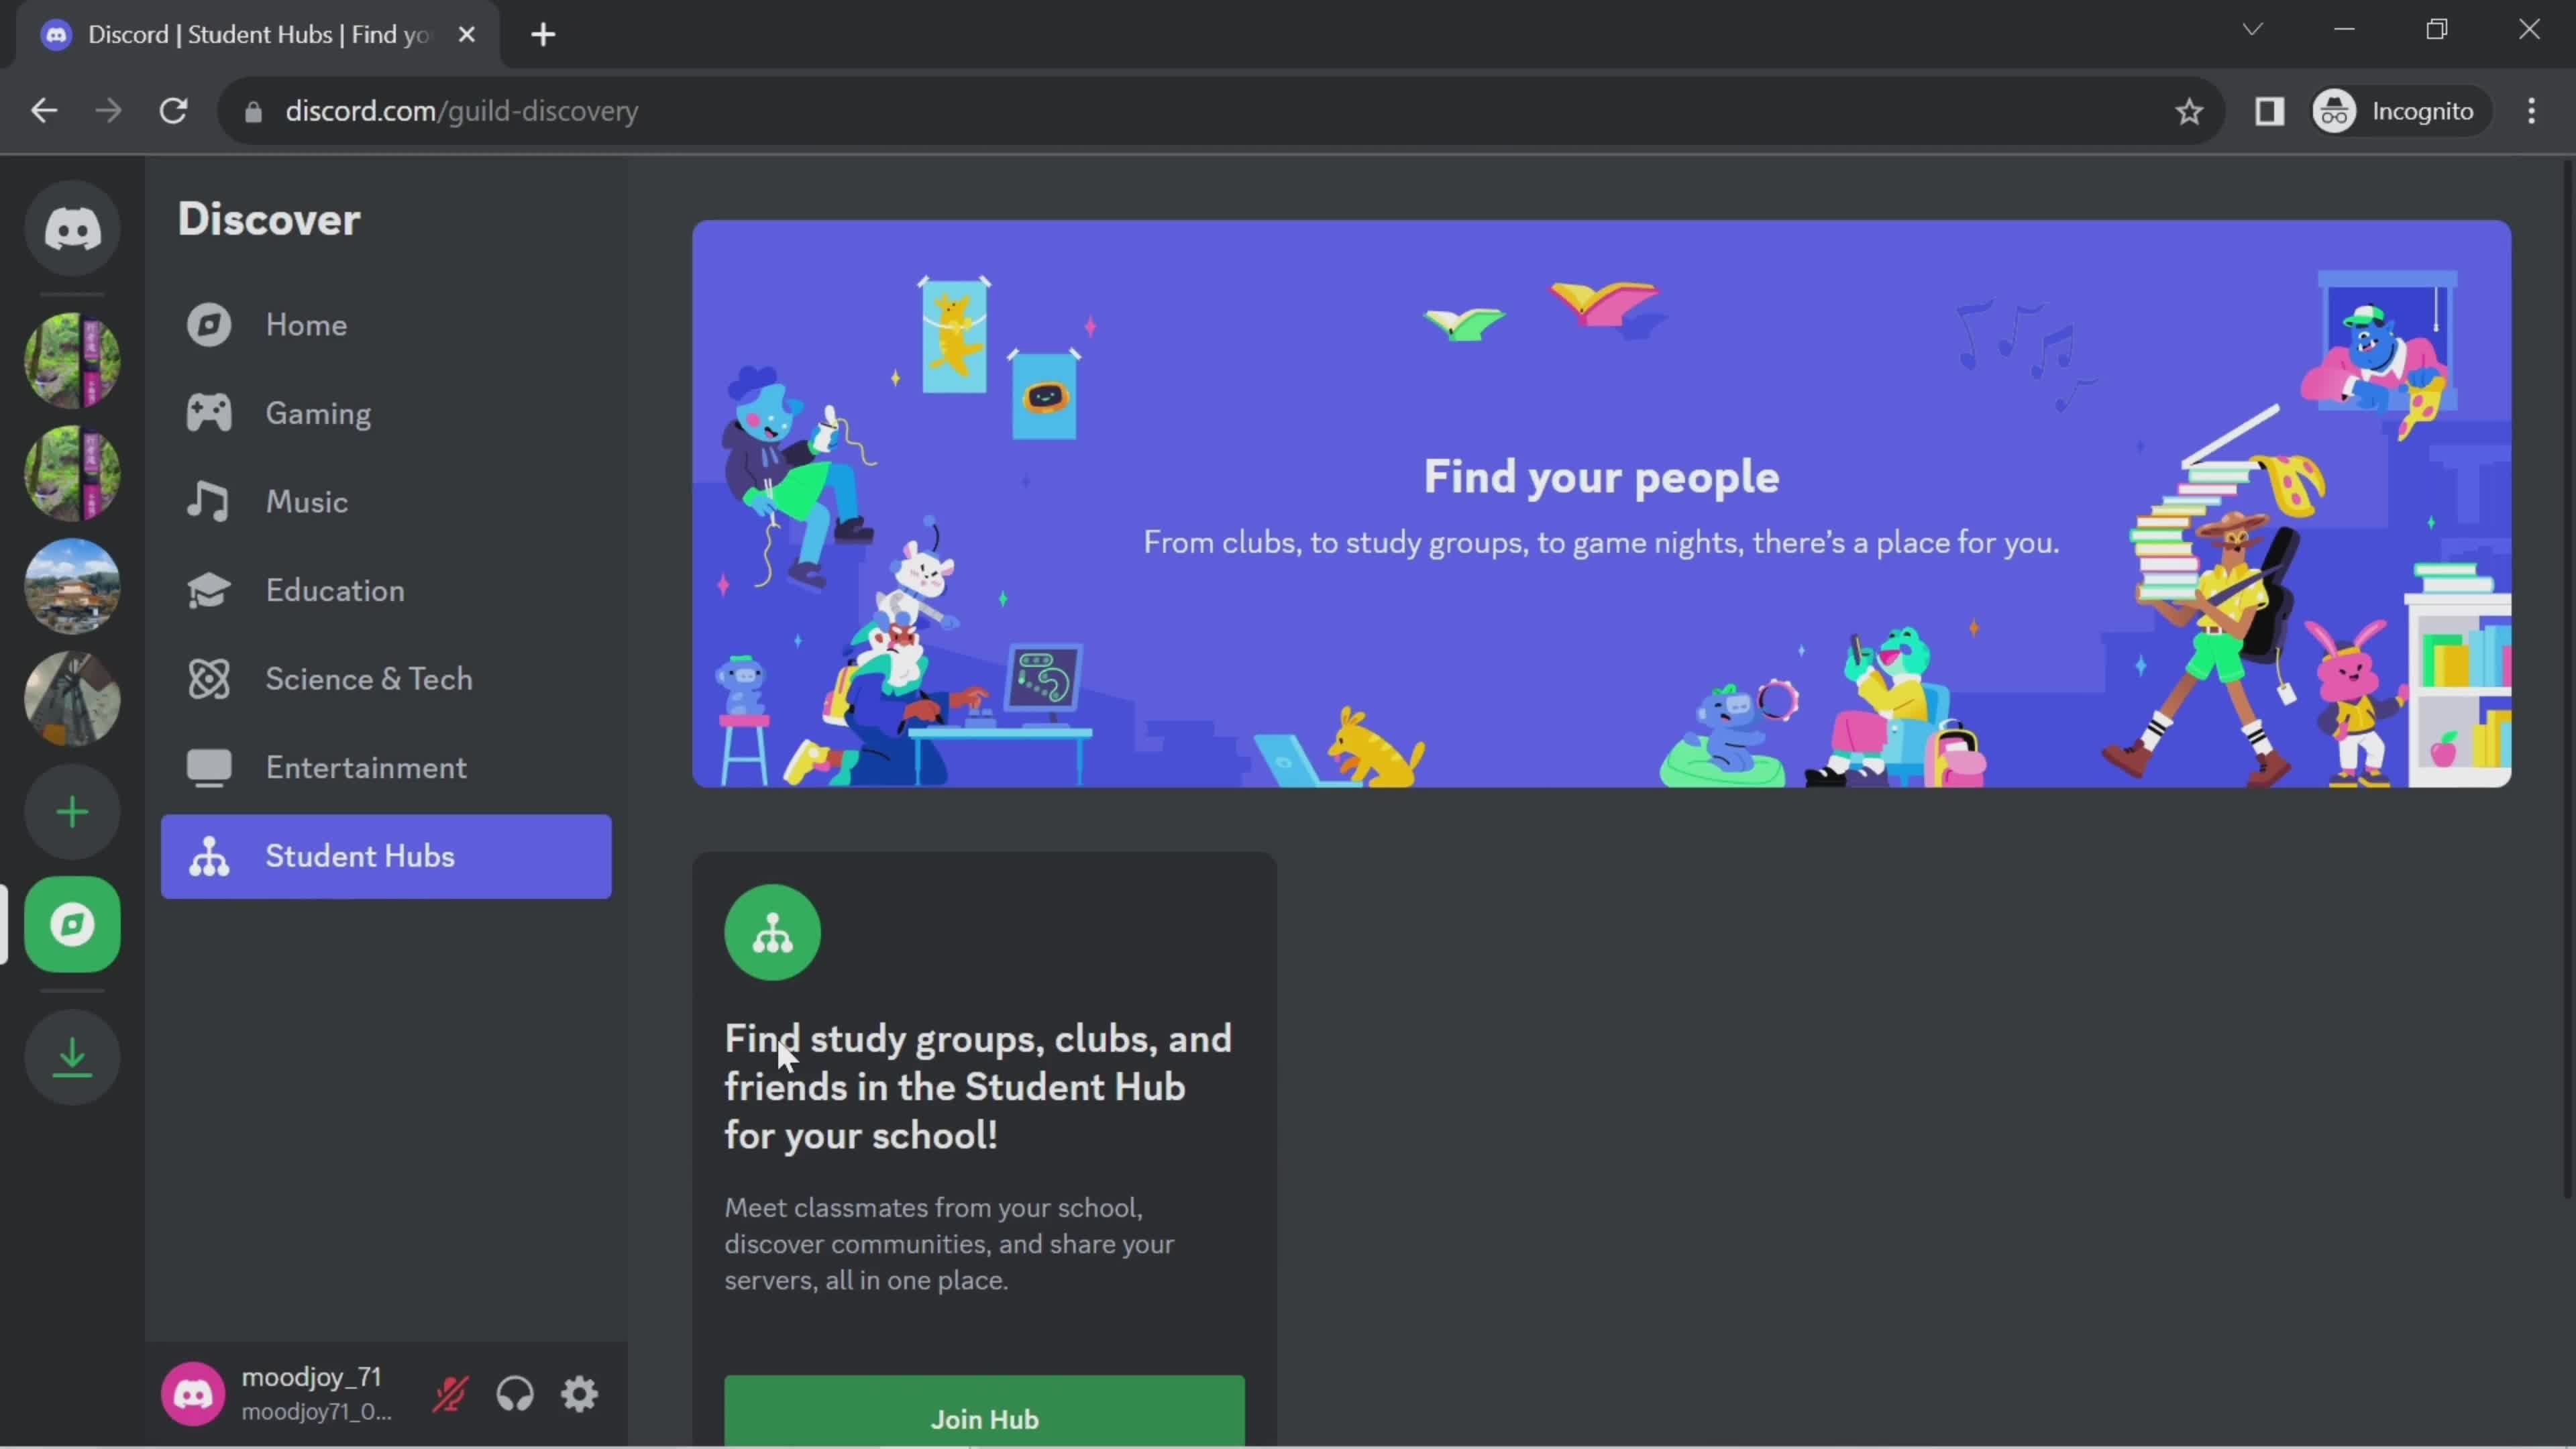Click the Home menu item
This screenshot has width=2576, height=1449.
coord(306,325)
